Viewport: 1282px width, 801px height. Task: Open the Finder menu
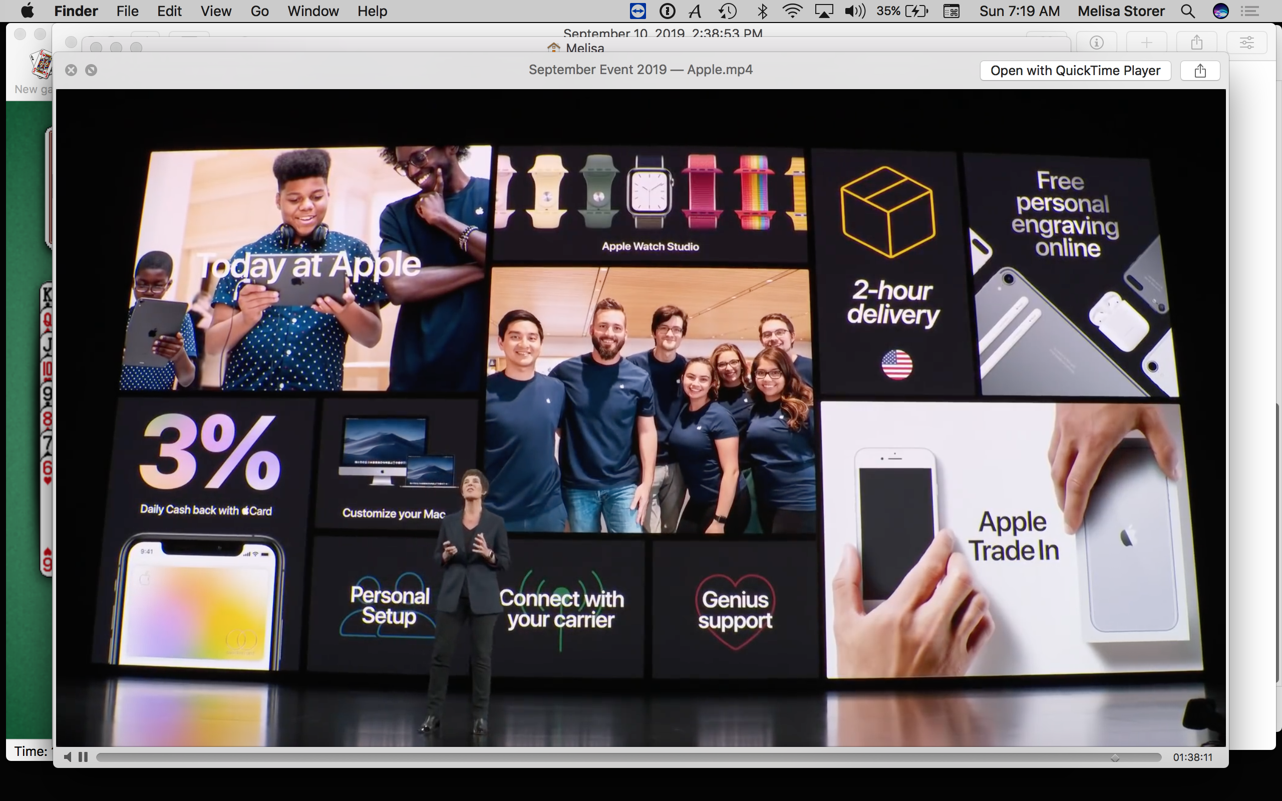coord(76,11)
